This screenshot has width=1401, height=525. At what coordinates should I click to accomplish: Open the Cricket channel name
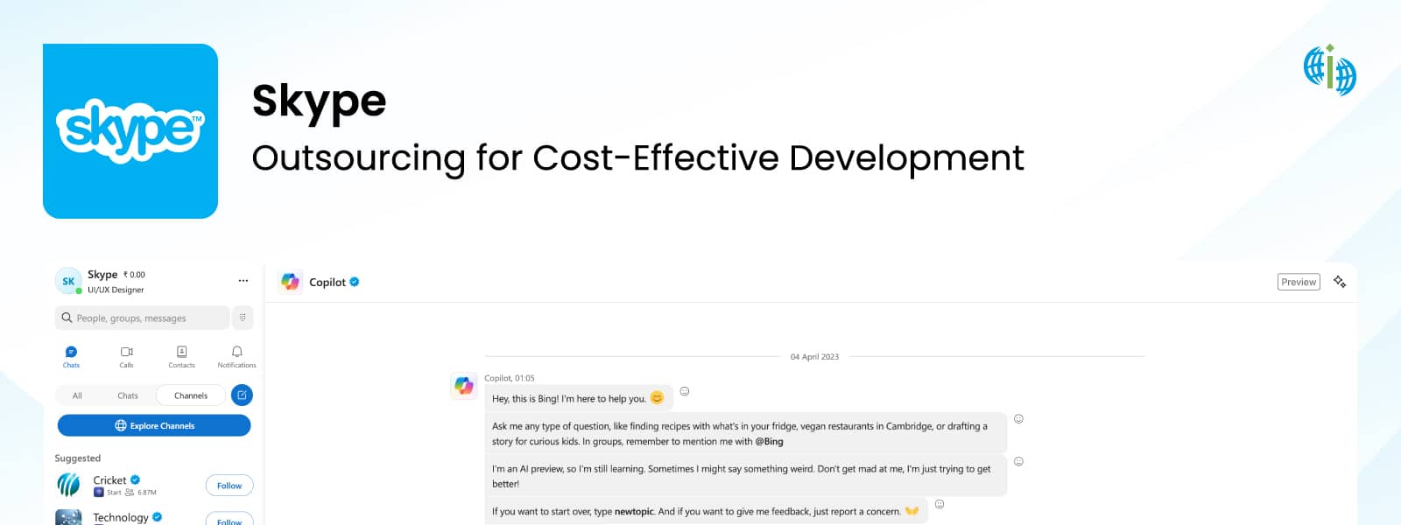[109, 480]
